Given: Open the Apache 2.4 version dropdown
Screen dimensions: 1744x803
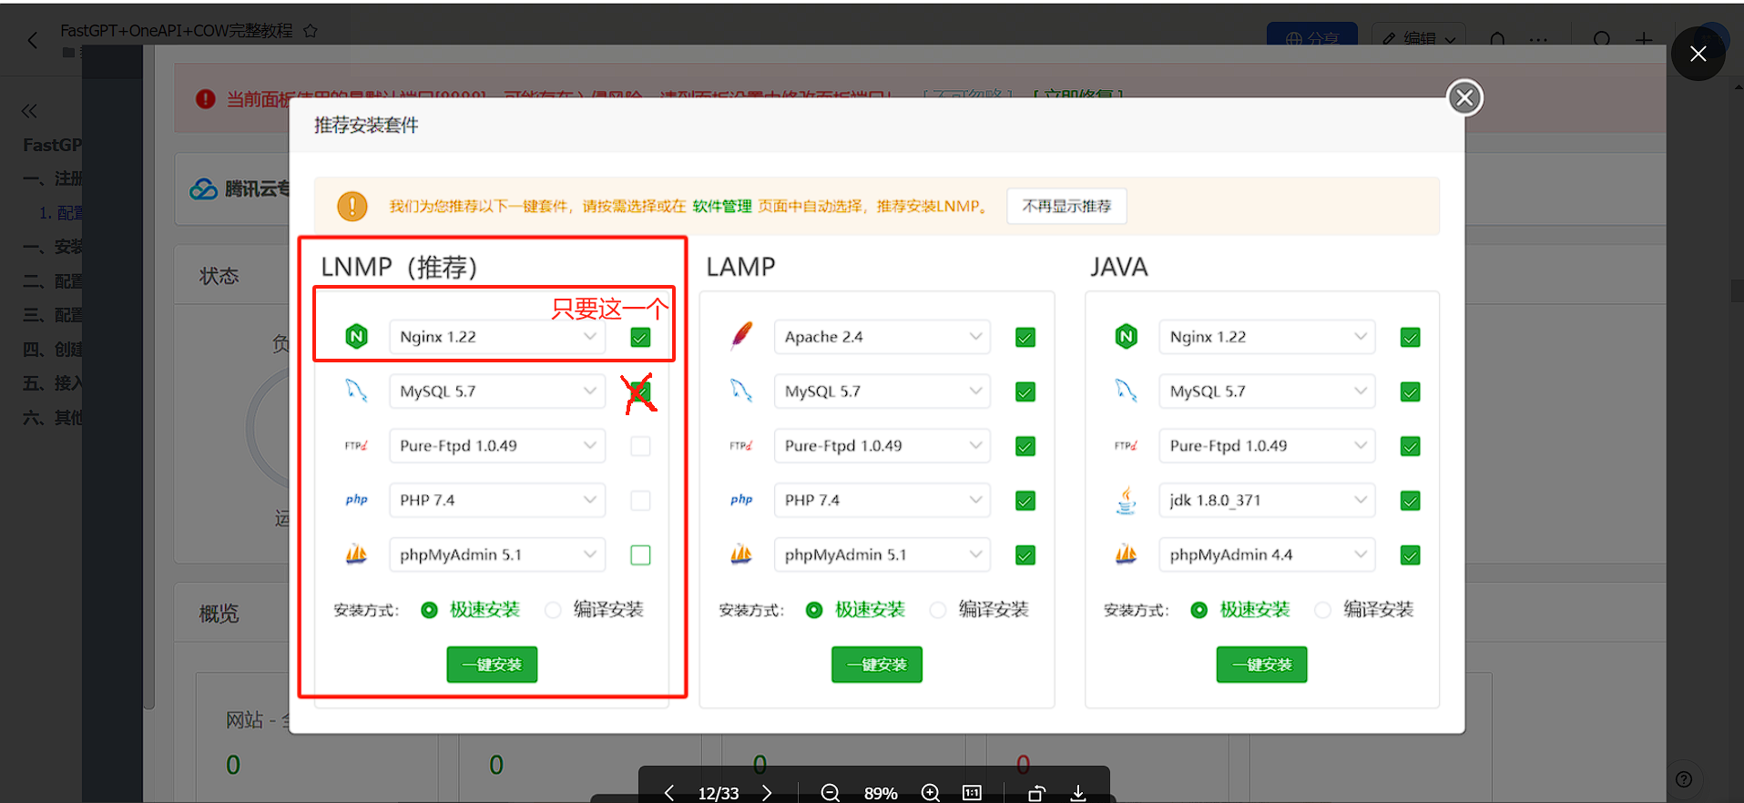Looking at the screenshot, I should (882, 337).
